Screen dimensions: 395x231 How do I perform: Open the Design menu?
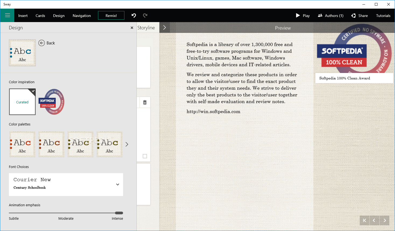pyautogui.click(x=59, y=16)
